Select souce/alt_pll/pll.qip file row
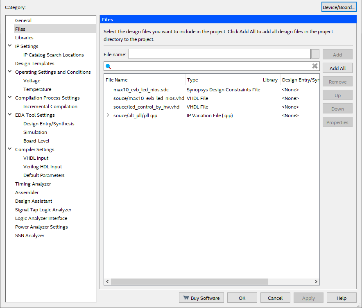This screenshot has height=308, width=362. click(x=212, y=115)
